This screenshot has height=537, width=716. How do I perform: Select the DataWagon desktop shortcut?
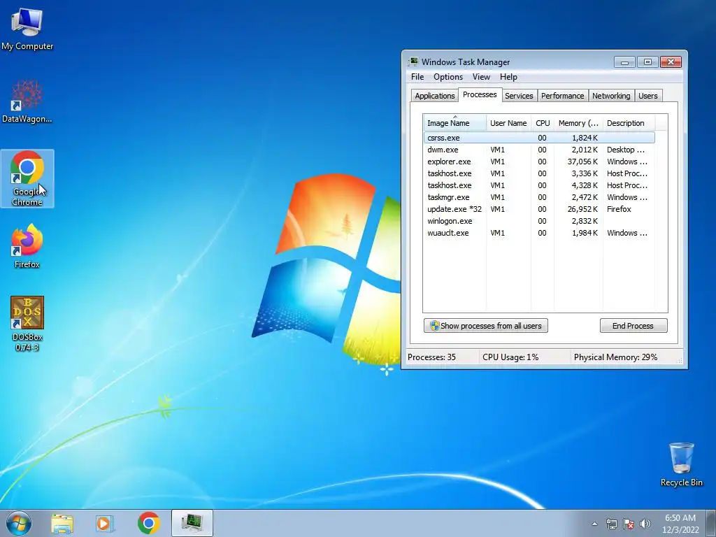pos(27,101)
